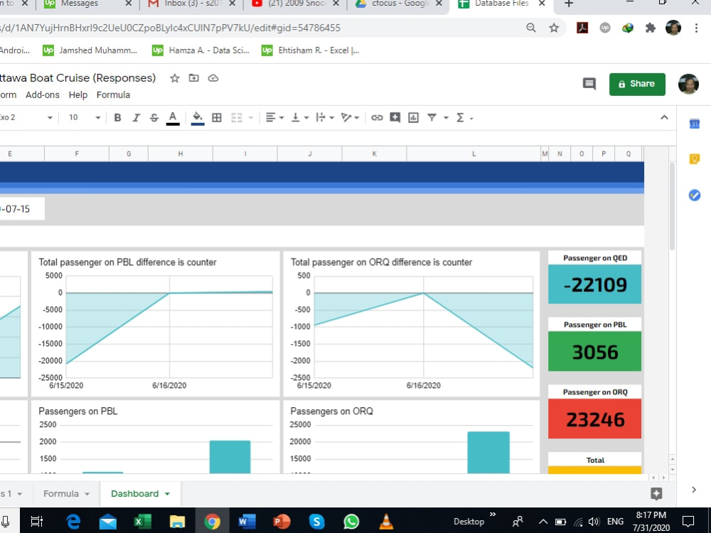This screenshot has width=711, height=533.
Task: Expand the filter views dropdown arrow
Action: 446,118
